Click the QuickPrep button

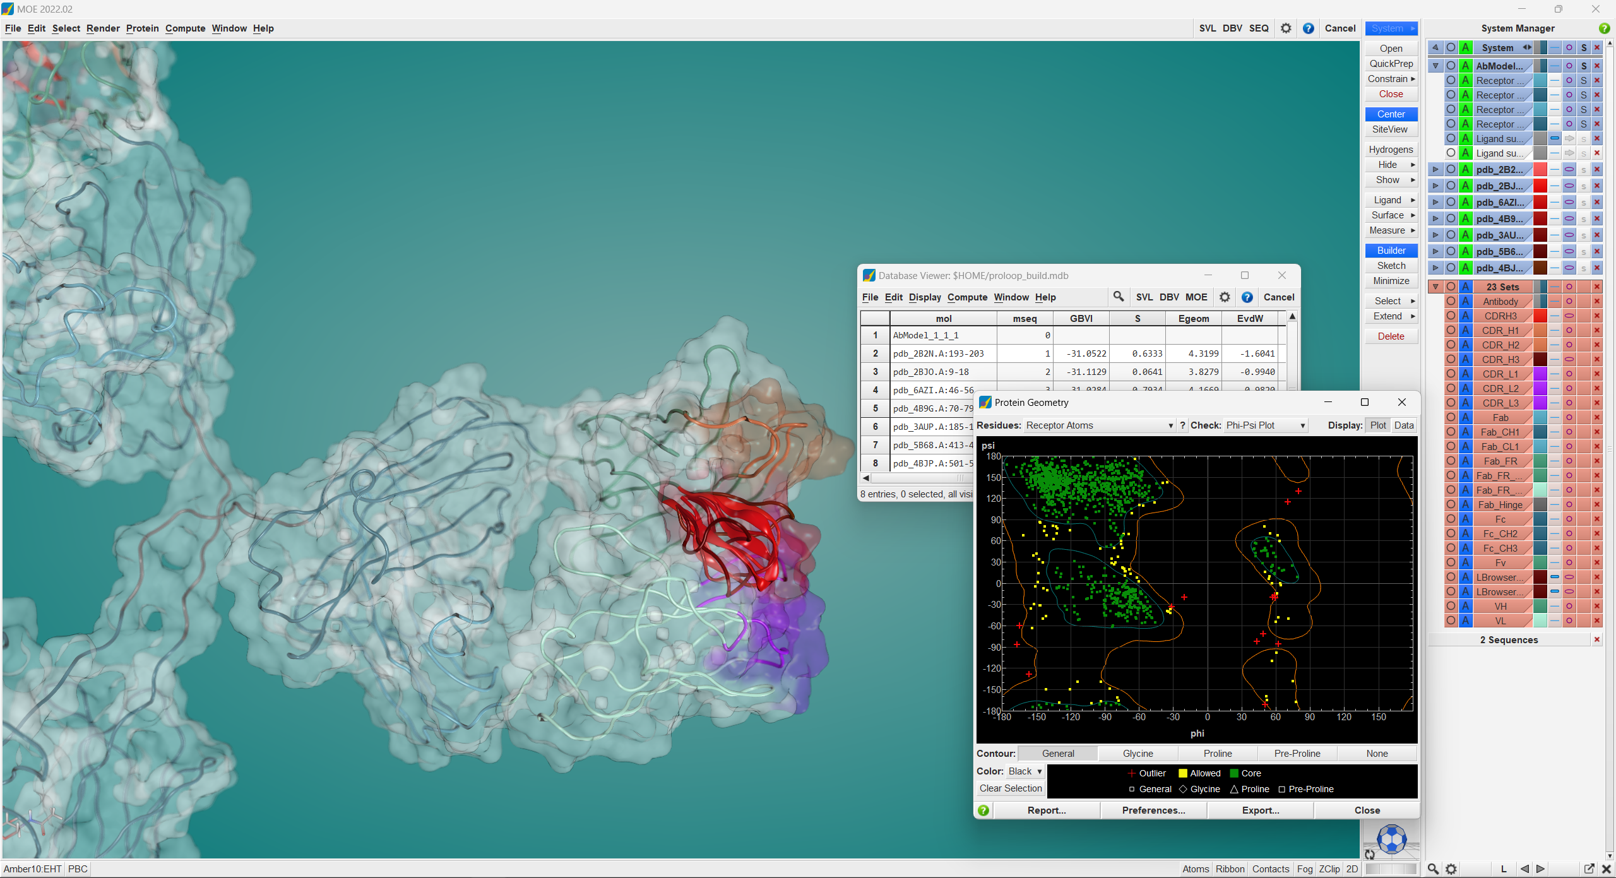(1391, 64)
